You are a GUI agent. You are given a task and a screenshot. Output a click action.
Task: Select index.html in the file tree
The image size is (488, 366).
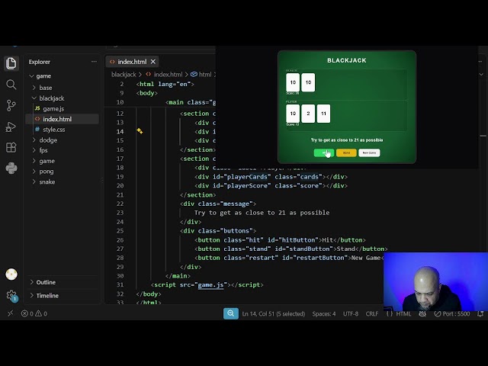(x=57, y=119)
